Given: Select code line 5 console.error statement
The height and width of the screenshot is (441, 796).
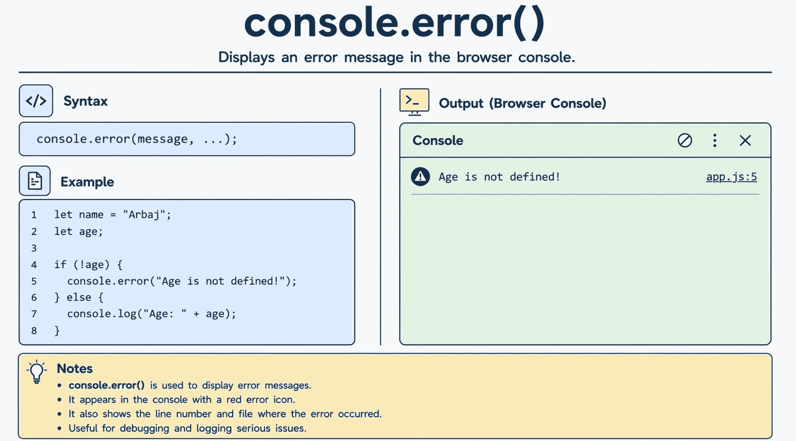Looking at the screenshot, I should coord(182,281).
